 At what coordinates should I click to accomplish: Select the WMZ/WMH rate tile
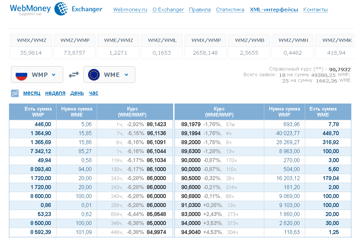pos(293,47)
